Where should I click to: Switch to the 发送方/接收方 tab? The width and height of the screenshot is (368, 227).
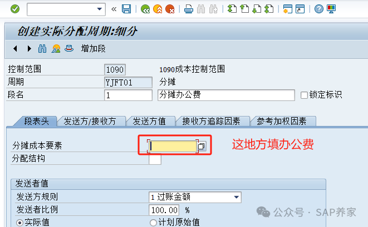tap(90, 121)
